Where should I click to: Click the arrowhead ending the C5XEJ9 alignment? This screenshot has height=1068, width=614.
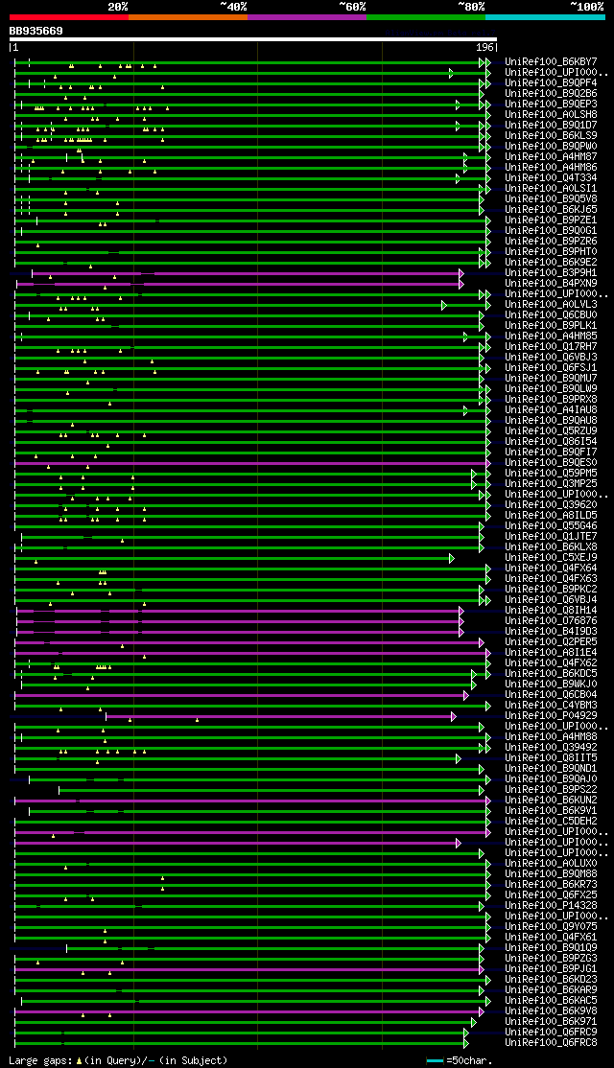pos(451,559)
